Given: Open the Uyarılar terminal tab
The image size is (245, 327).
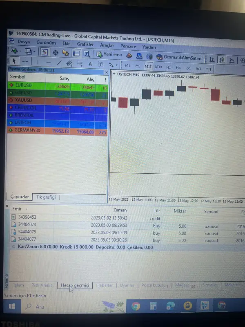Looking at the screenshot, I should 127,285.
